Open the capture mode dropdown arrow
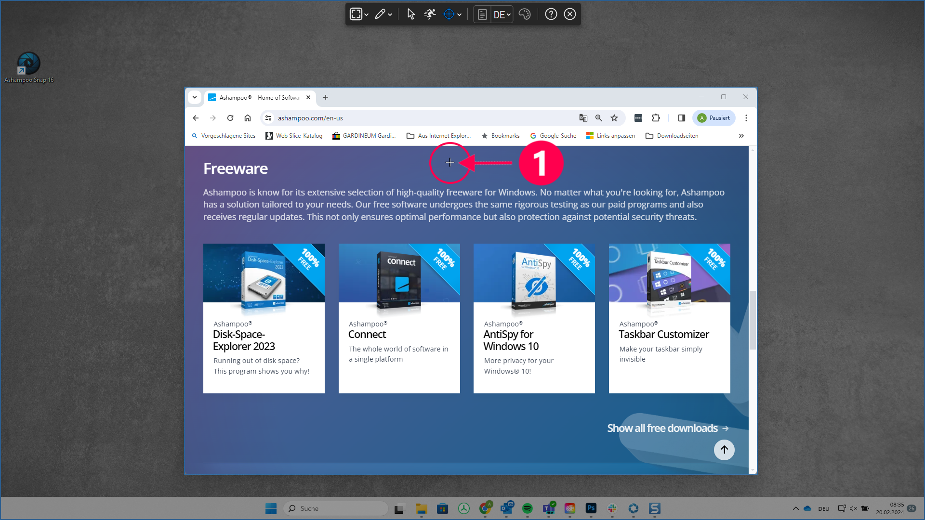The height and width of the screenshot is (520, 925). tap(367, 14)
